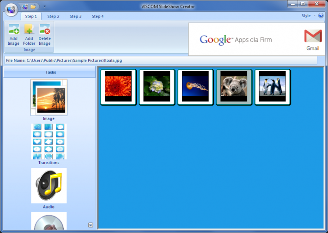This screenshot has width=328, height=233.
Task: Open the Style dropdown menu
Action: point(309,16)
